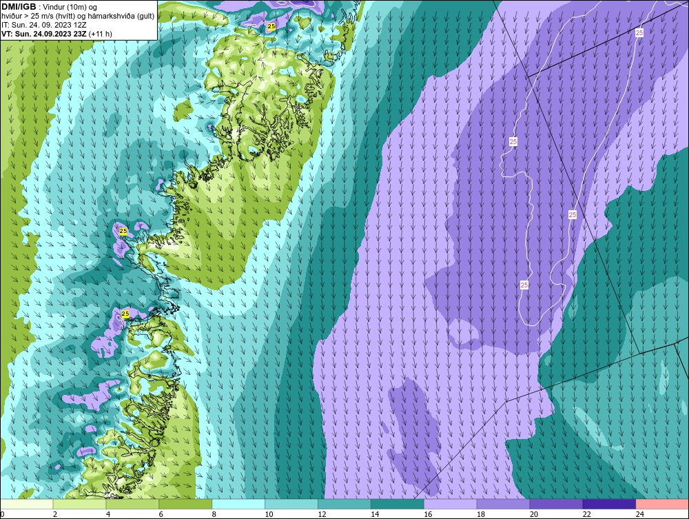Viewport: 689px width, 519px height.
Task: Click the 2–4 m/s legend color swatch
Action: (79, 504)
